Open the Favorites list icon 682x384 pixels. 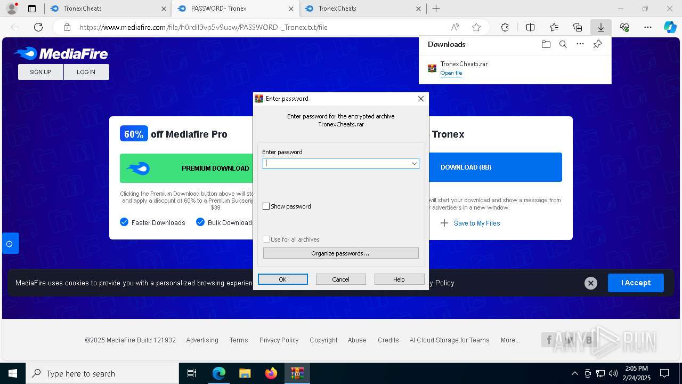pos(554,27)
